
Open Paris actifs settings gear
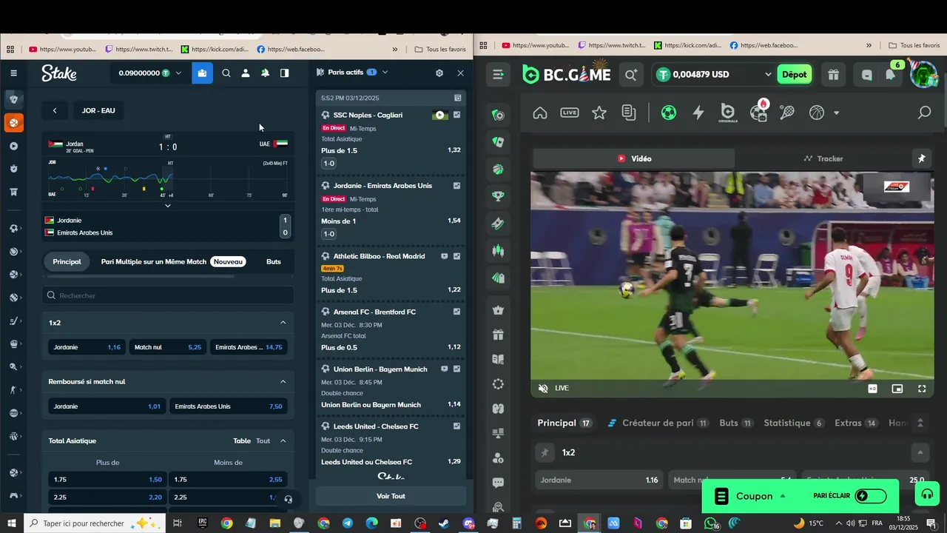click(439, 73)
